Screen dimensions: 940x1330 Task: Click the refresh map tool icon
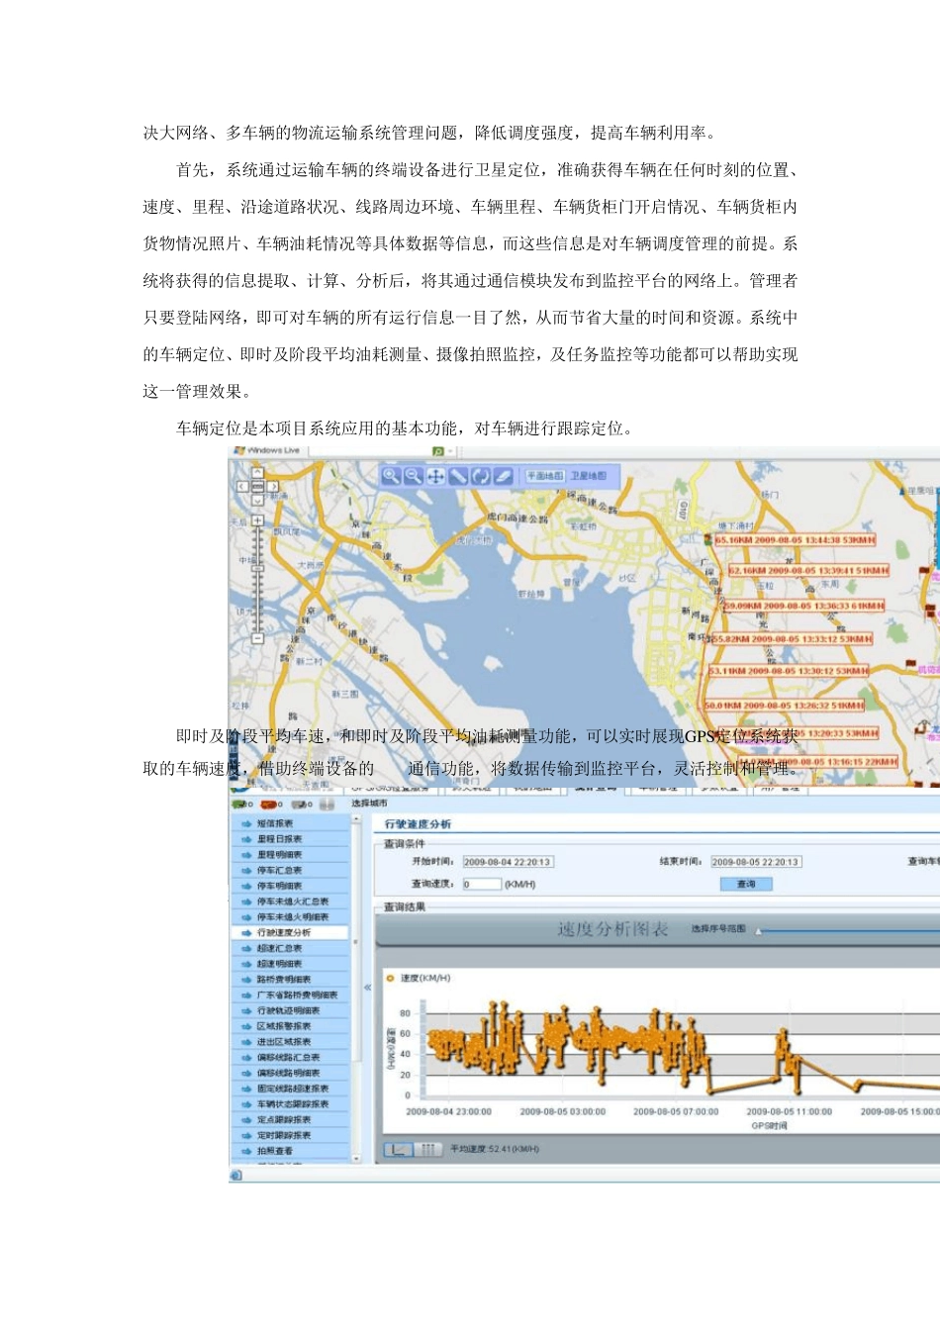pyautogui.click(x=481, y=476)
